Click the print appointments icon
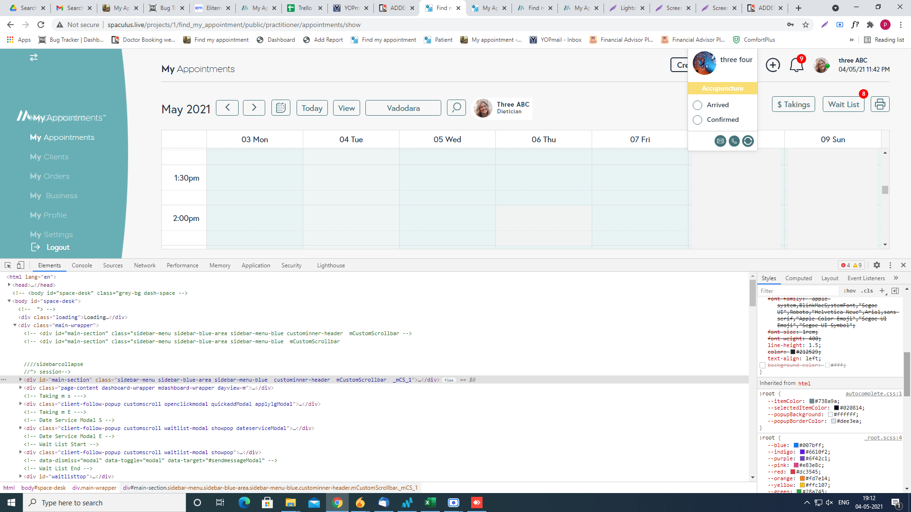Image resolution: width=911 pixels, height=512 pixels. (880, 104)
